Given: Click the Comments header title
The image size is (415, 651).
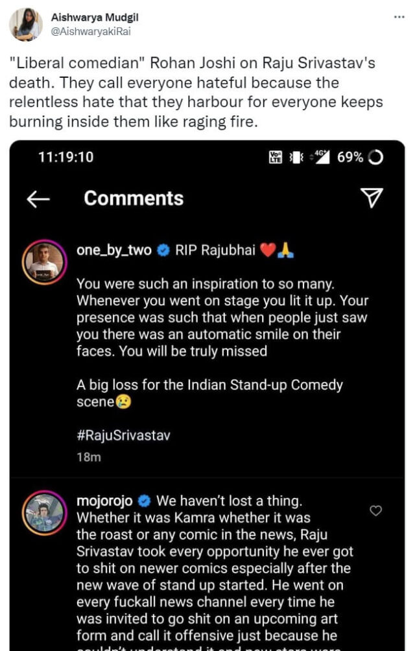Looking at the screenshot, I should pyautogui.click(x=134, y=198).
